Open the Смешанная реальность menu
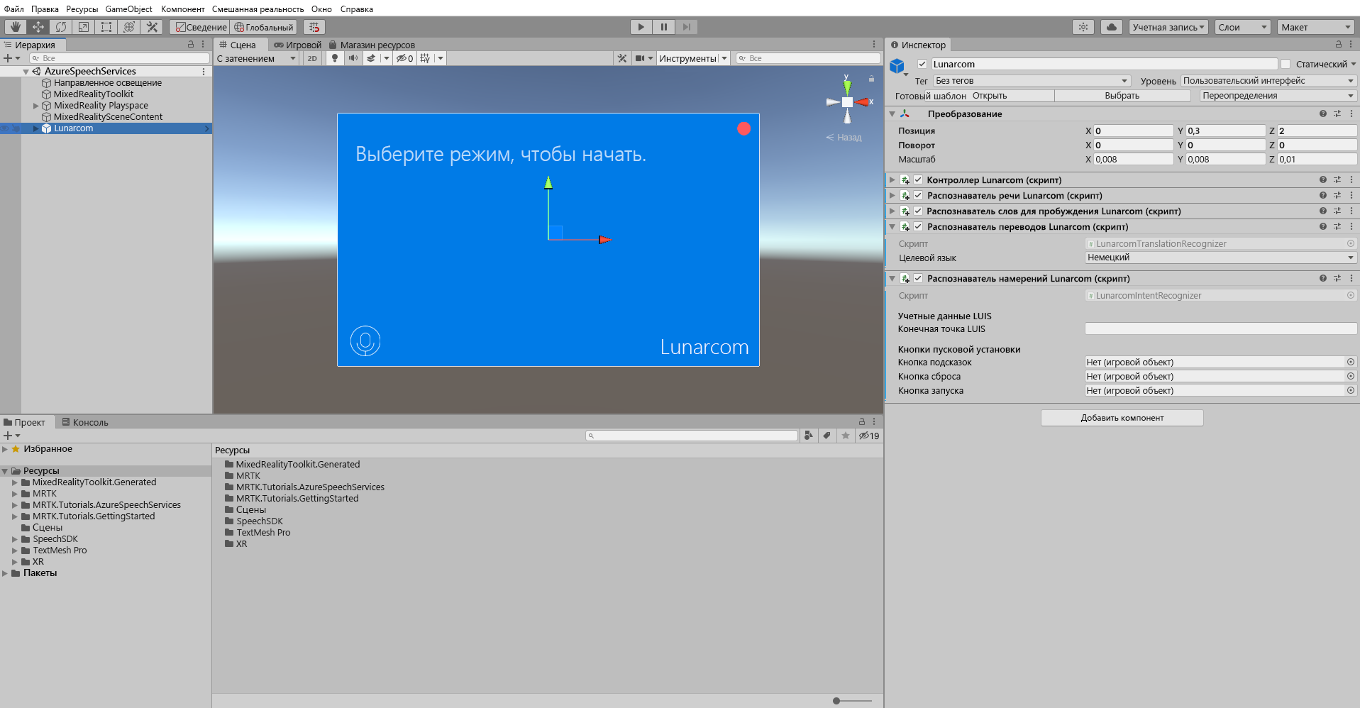Image resolution: width=1360 pixels, height=708 pixels. 258,9
